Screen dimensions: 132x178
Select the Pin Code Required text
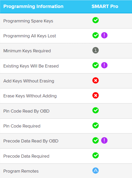pyautogui.click(x=22, y=126)
